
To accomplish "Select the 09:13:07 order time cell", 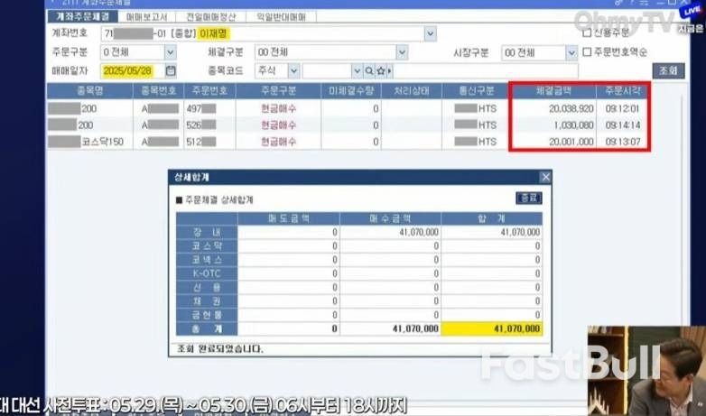I will point(622,142).
